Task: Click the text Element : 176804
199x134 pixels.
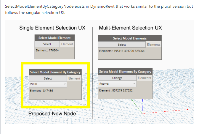Action: pyautogui.click(x=47, y=51)
